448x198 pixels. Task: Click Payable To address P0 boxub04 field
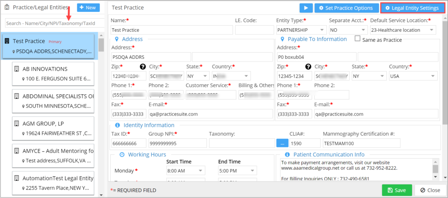(317, 57)
